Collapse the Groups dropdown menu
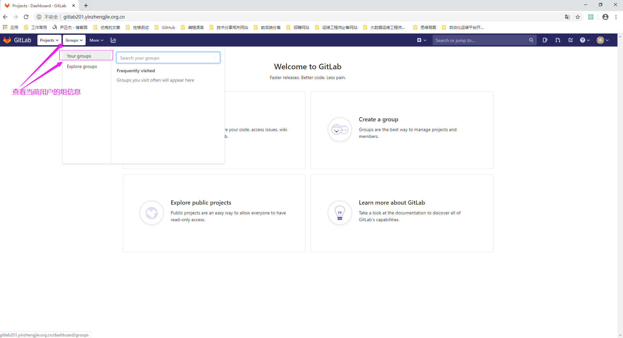The height and width of the screenshot is (338, 623). point(74,40)
